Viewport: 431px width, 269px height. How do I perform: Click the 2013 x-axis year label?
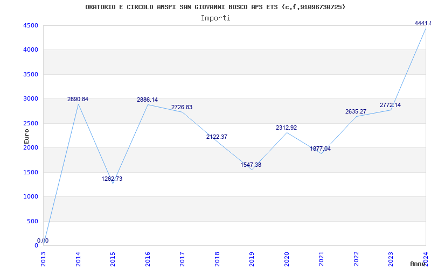pyautogui.click(x=44, y=259)
